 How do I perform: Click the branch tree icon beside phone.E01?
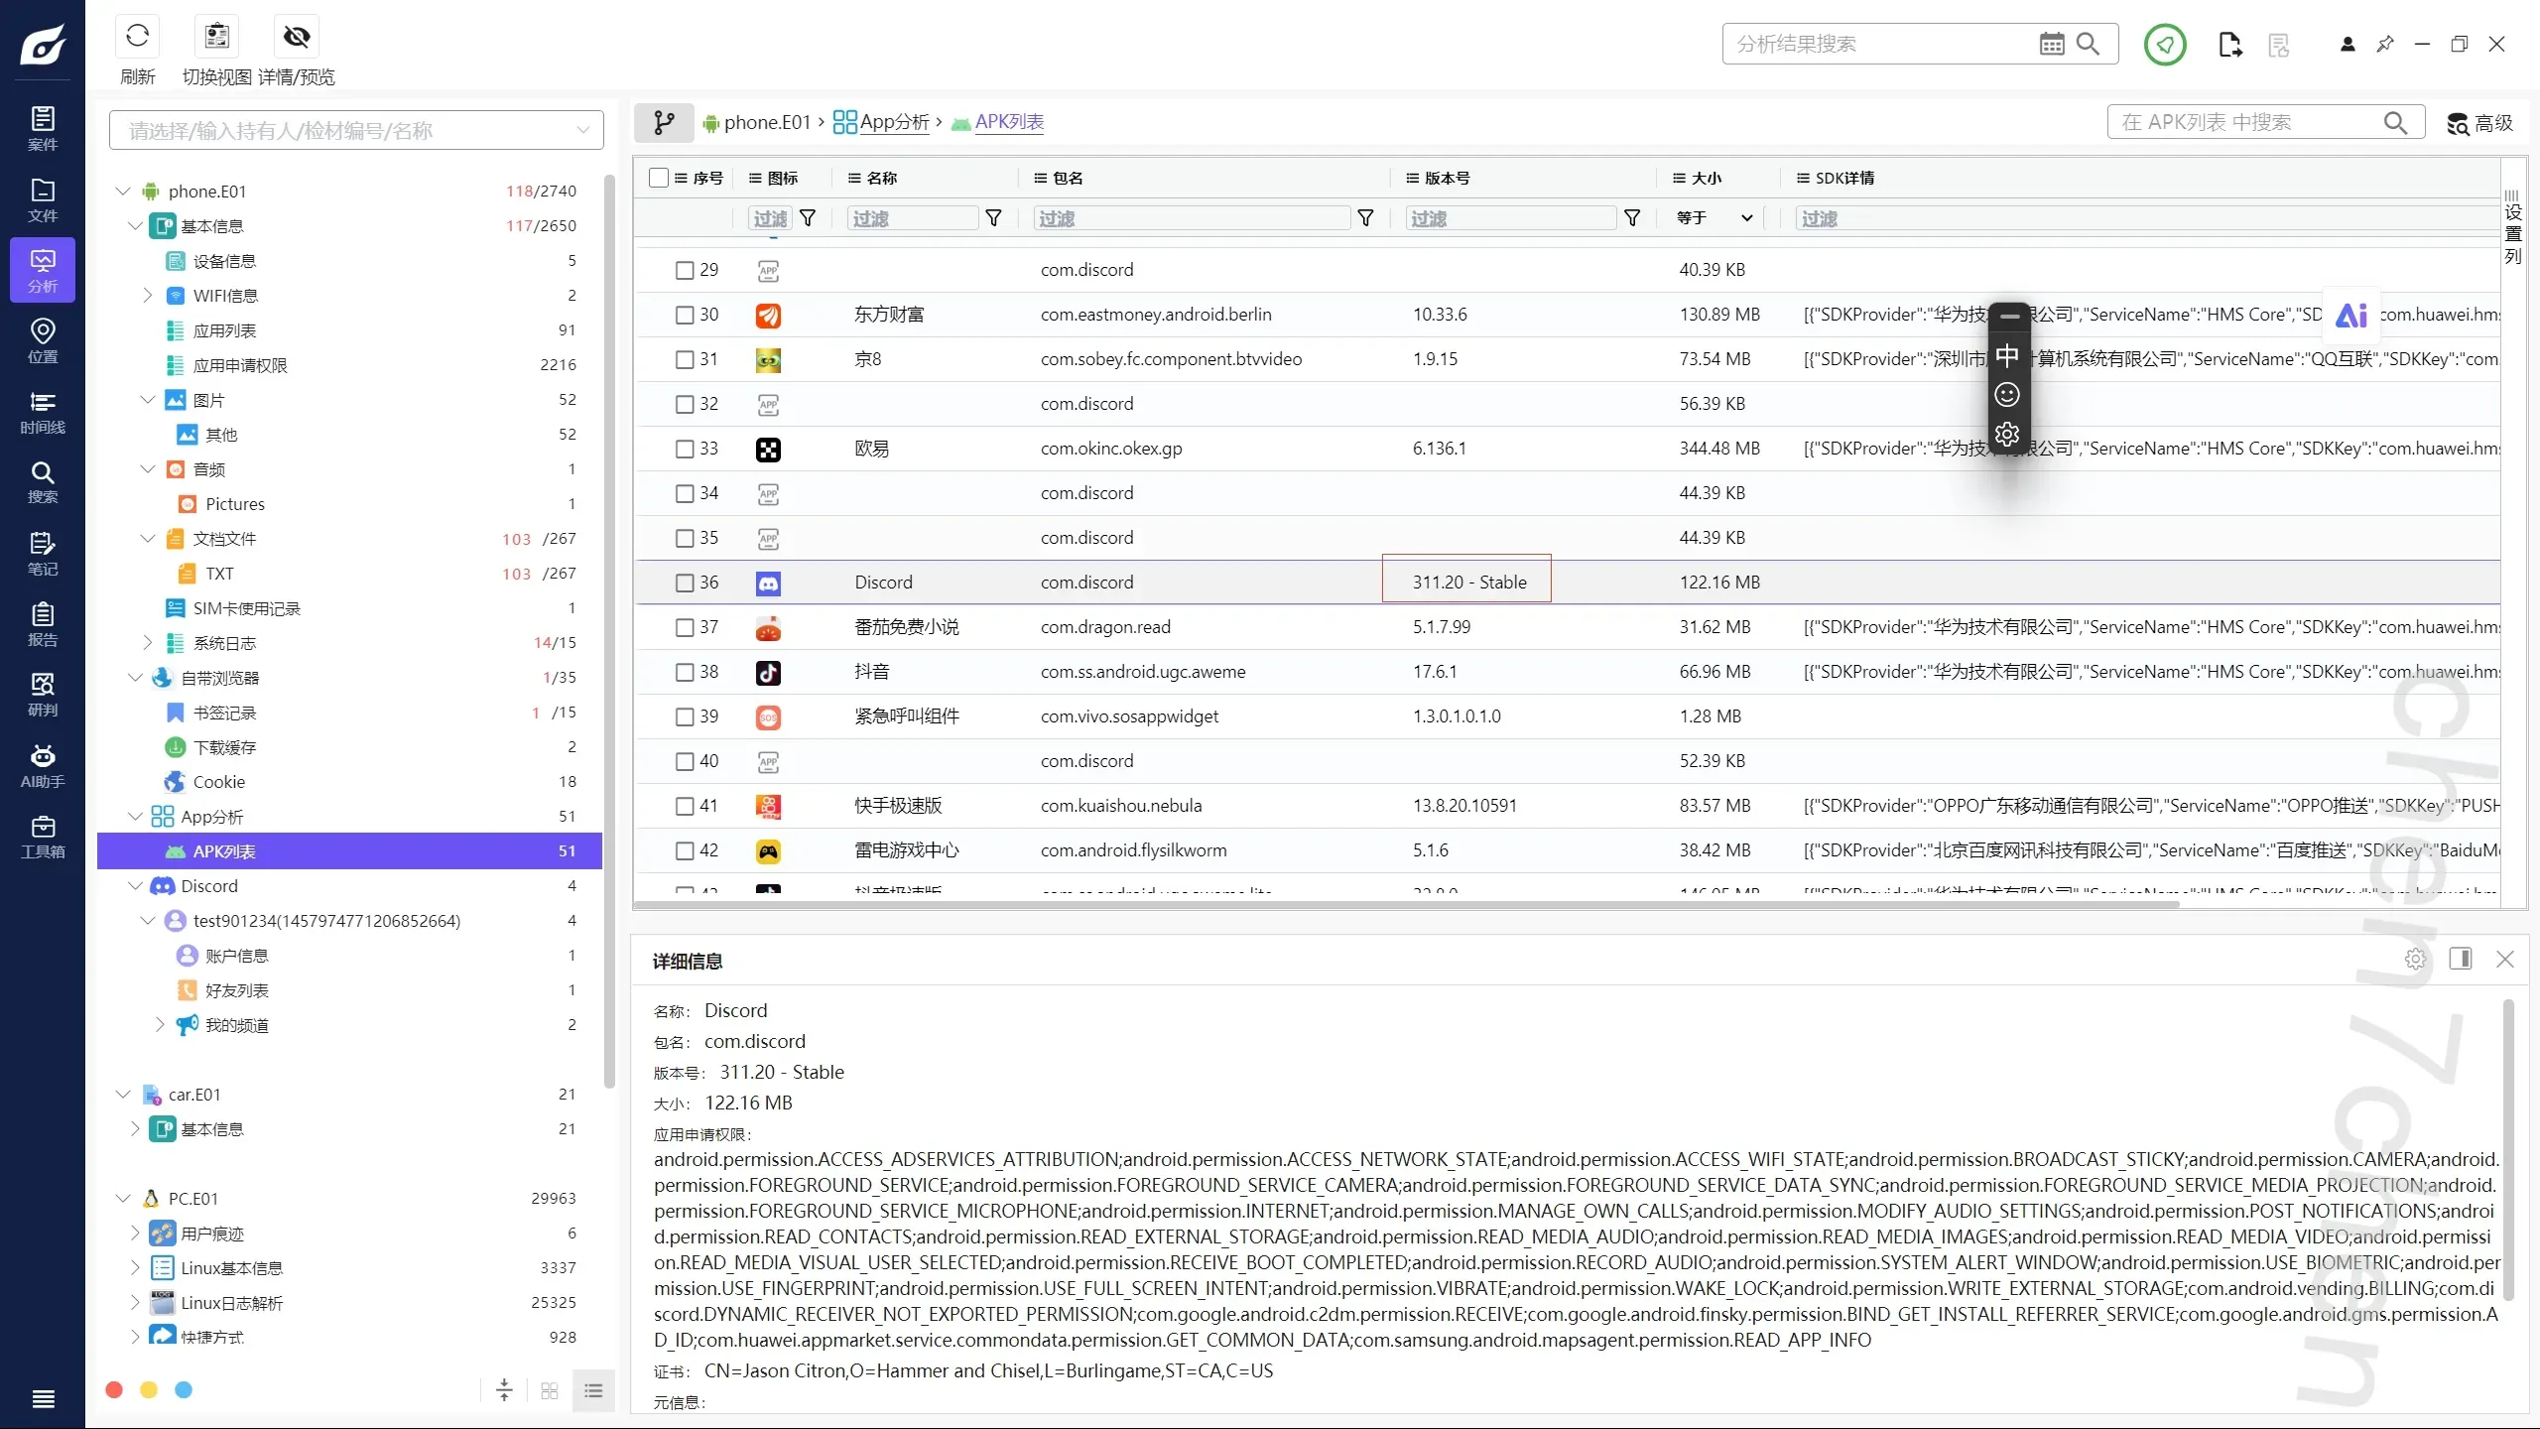click(664, 122)
